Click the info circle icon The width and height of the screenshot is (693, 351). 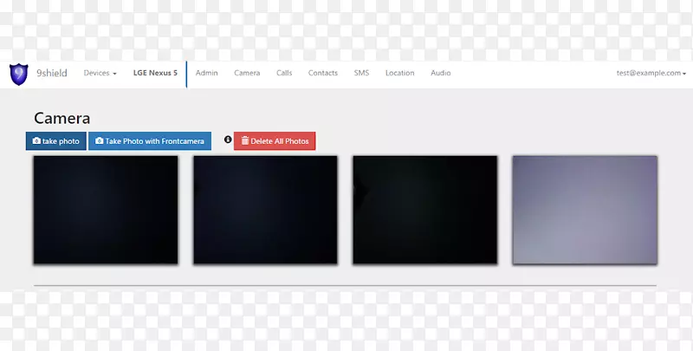point(228,140)
